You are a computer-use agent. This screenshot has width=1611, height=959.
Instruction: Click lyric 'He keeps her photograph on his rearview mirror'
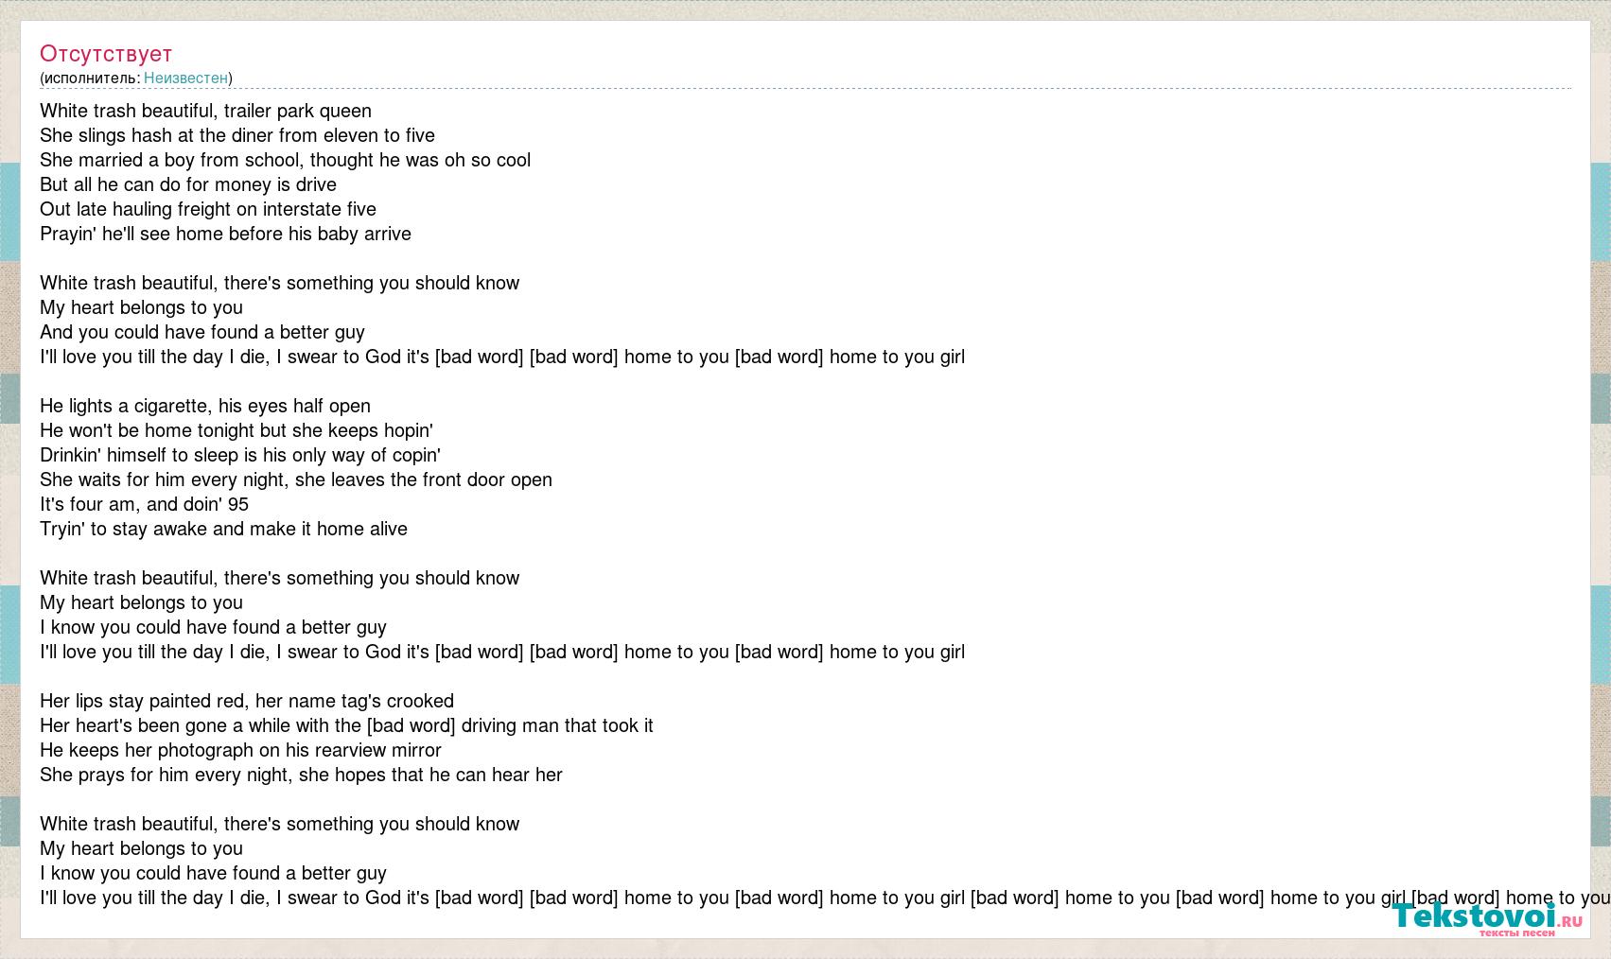240,750
